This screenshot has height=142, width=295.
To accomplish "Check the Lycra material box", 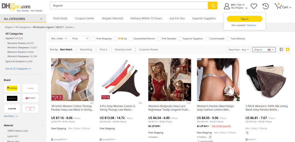I will [5, 136].
